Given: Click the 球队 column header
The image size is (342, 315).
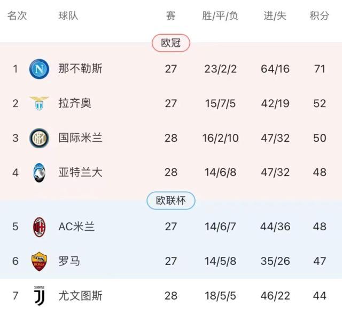Looking at the screenshot, I should (x=68, y=16).
